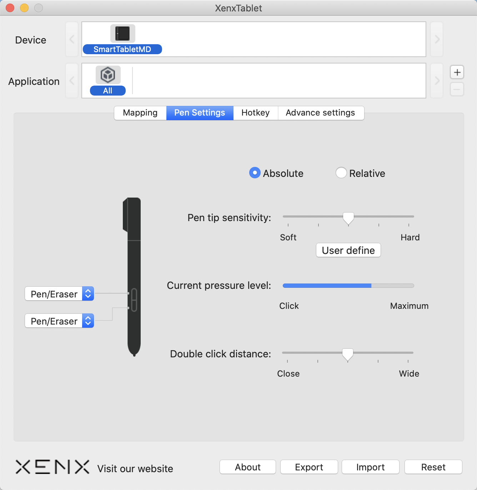Click the User define button
This screenshot has width=477, height=490.
pyautogui.click(x=348, y=250)
